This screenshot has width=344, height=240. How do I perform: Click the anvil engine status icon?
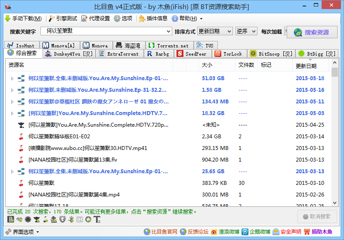37,219
